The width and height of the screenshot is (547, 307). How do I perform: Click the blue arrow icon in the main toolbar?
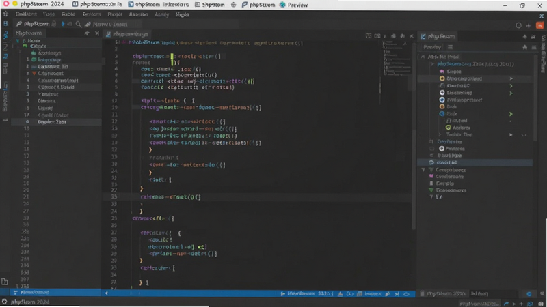(63, 24)
